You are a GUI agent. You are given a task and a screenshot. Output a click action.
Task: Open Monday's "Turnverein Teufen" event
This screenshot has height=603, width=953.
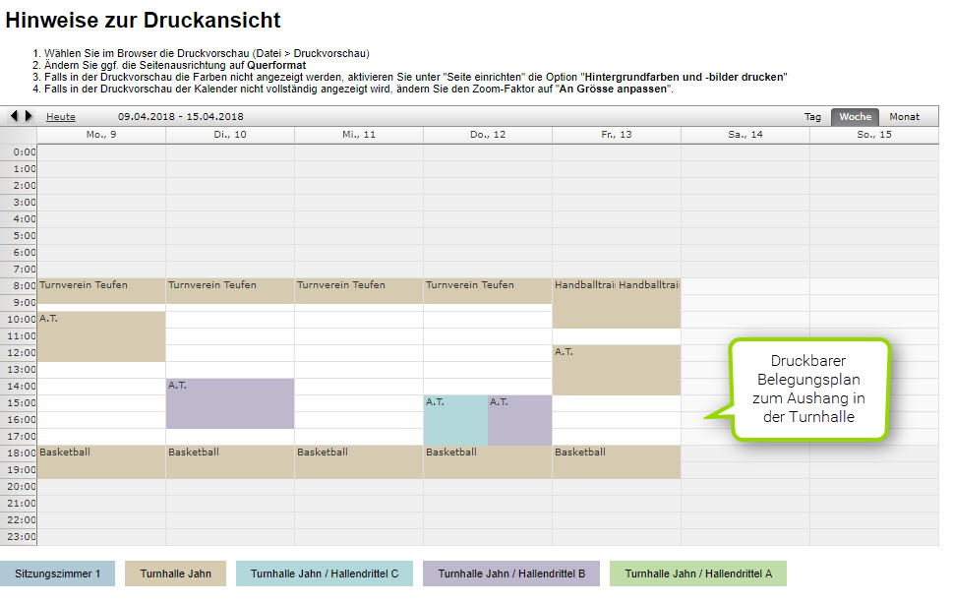(98, 290)
